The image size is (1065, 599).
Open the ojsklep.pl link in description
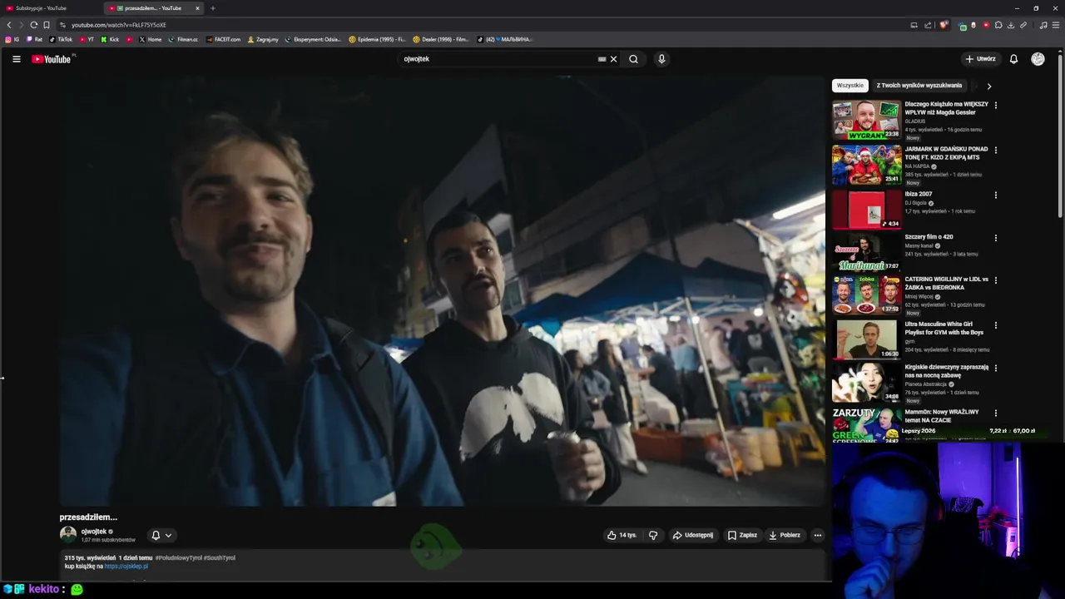click(x=126, y=567)
